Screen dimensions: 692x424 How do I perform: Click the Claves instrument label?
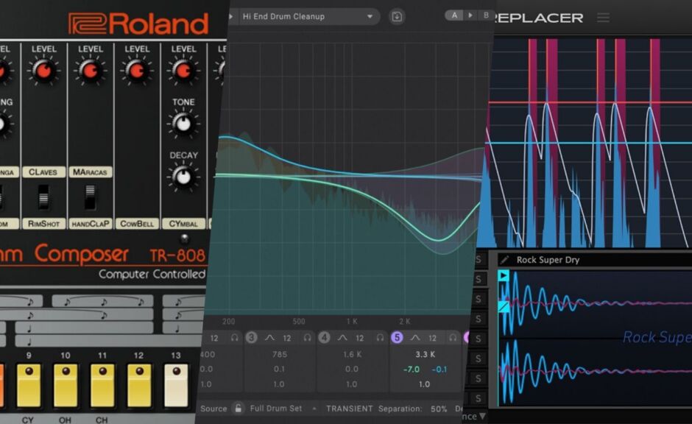point(43,172)
